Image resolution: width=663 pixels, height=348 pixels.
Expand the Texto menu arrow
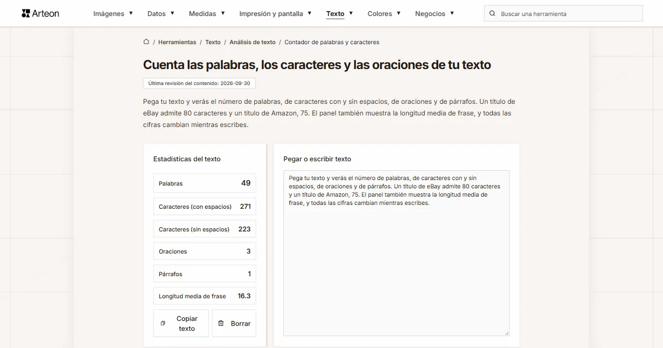tap(351, 13)
